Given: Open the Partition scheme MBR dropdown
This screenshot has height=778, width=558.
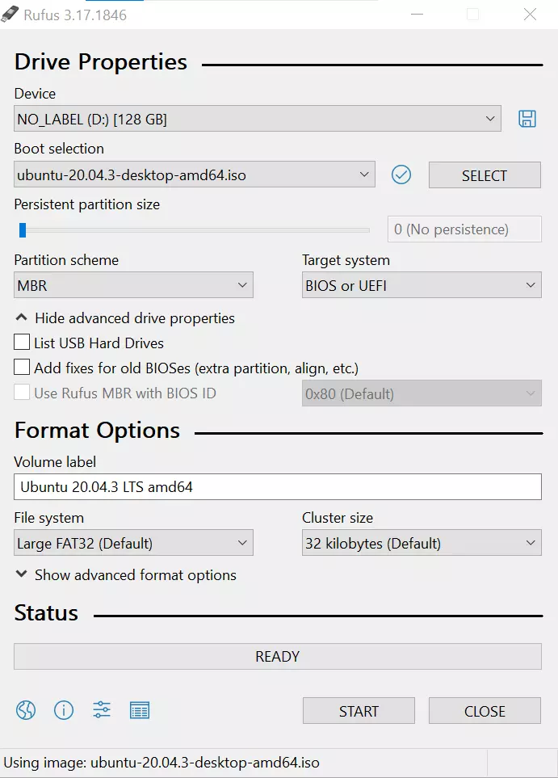Looking at the screenshot, I should point(133,285).
